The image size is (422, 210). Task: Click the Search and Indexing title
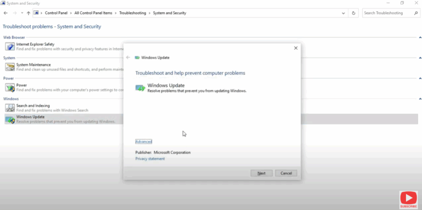[33, 106]
